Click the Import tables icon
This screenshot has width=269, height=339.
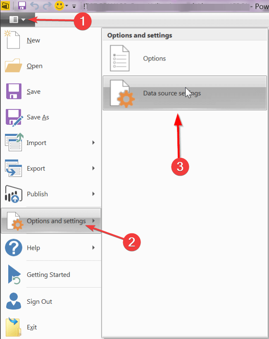14,142
